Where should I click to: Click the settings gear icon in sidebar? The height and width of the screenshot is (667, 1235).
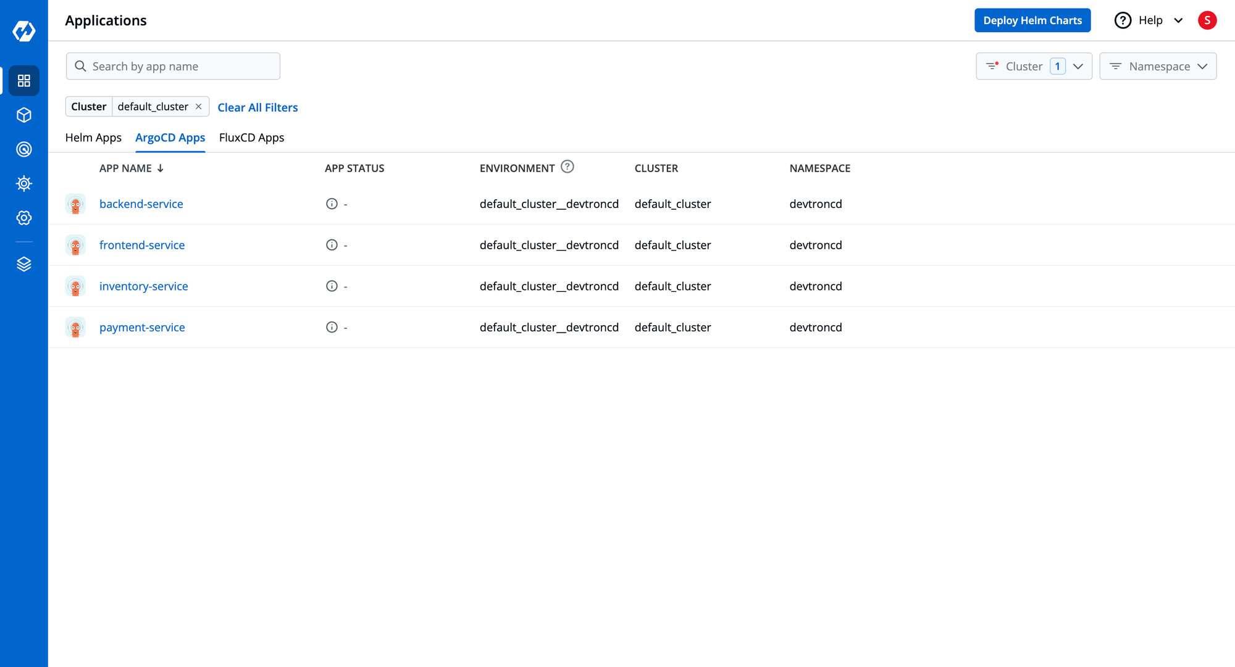23,218
